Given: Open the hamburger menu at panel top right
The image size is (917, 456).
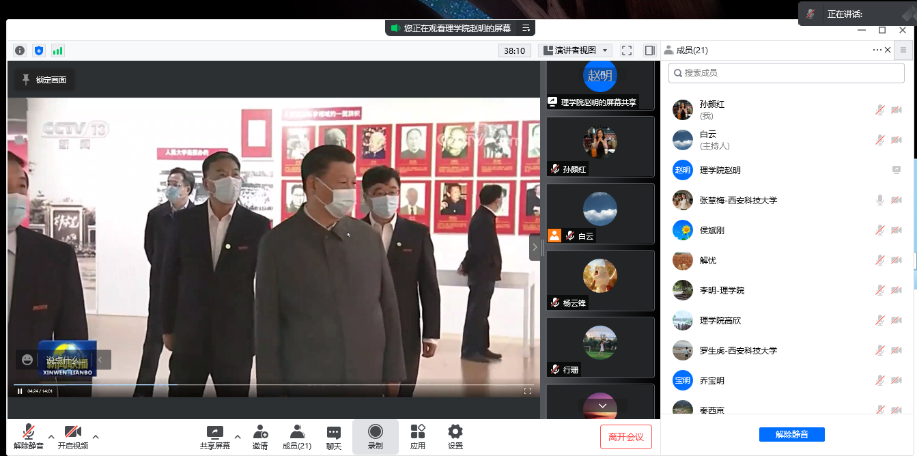Looking at the screenshot, I should coord(903,50).
